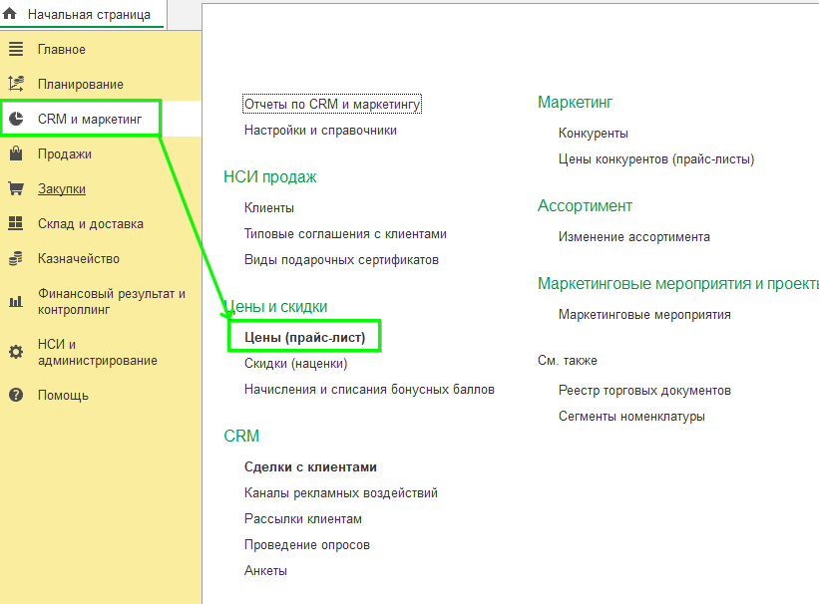Click the Склад и доставка grid icon
Viewport: 819px width, 604px height.
tap(16, 223)
